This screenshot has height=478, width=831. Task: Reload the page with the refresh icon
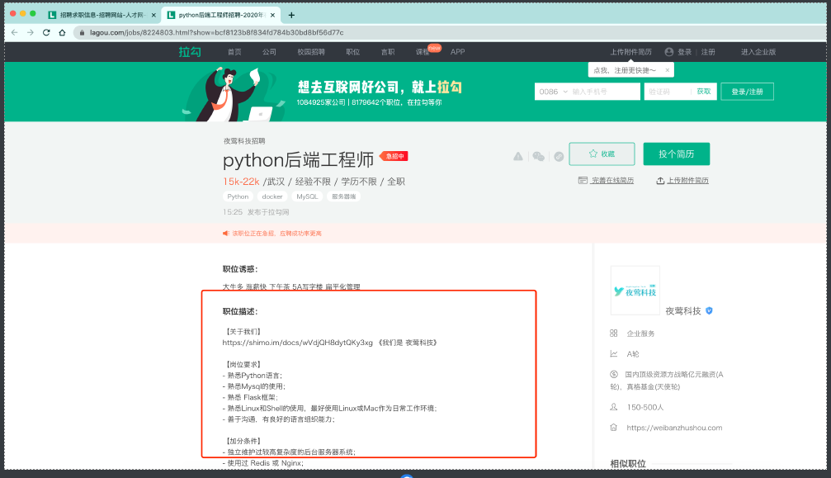coord(46,32)
